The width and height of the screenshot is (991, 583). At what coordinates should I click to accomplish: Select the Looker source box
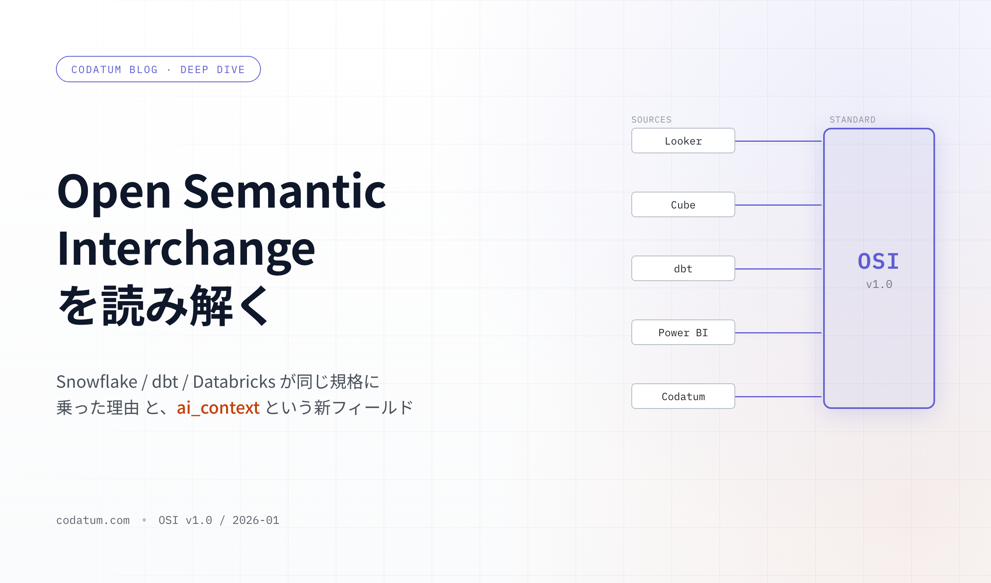(x=683, y=141)
